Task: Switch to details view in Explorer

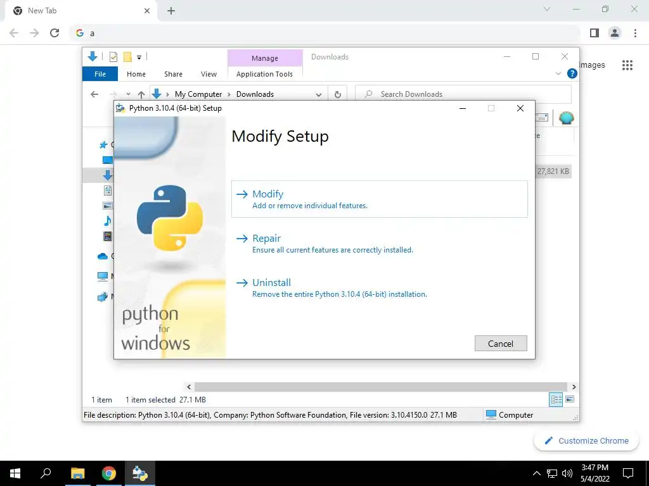Action: coord(556,399)
